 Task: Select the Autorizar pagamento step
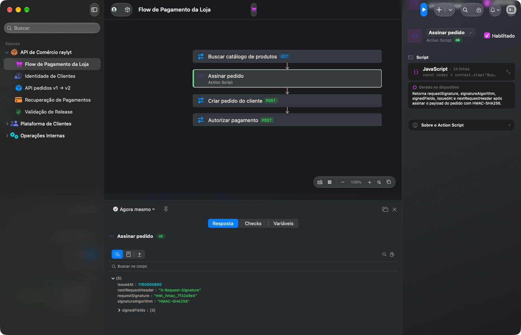[x=287, y=120]
